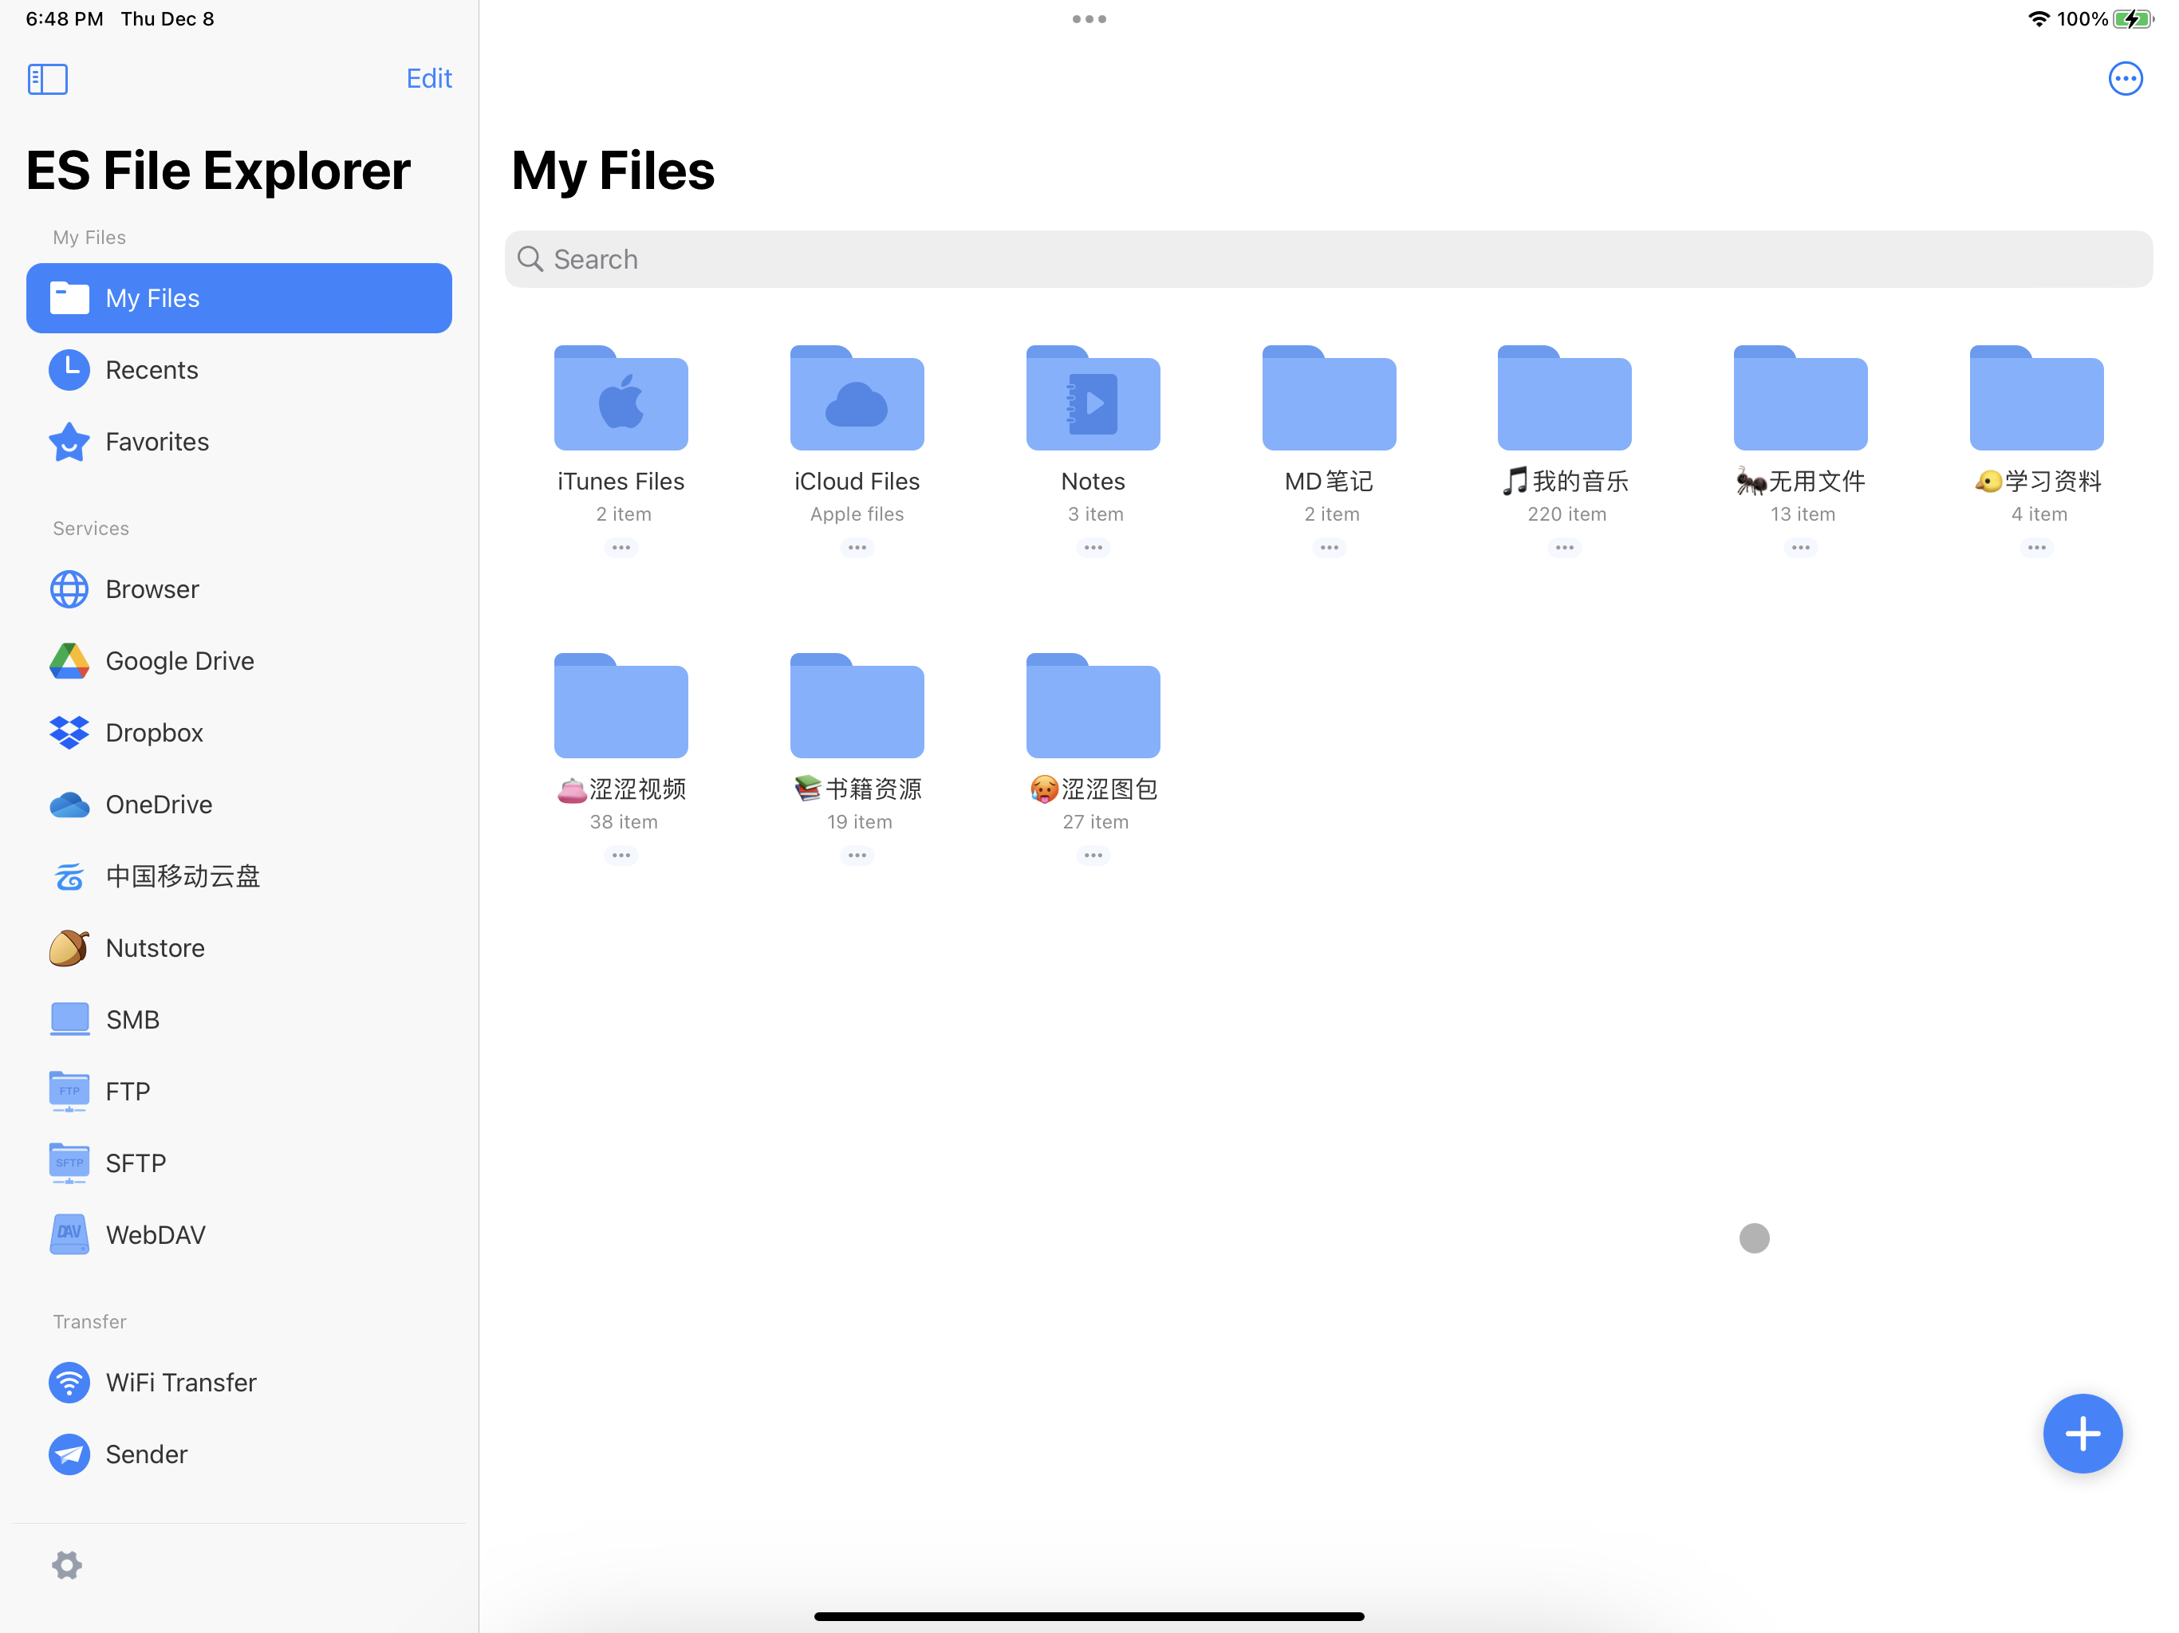
Task: Tap the floating plus button
Action: pos(2082,1433)
